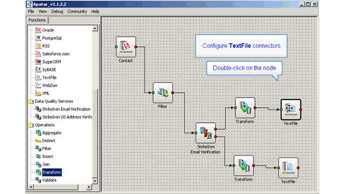Screen dimensions: 345x194
Task: Select the SyBASE connector icon
Action: [x=38, y=70]
